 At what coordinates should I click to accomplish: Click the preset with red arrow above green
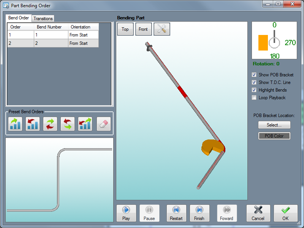[68, 124]
